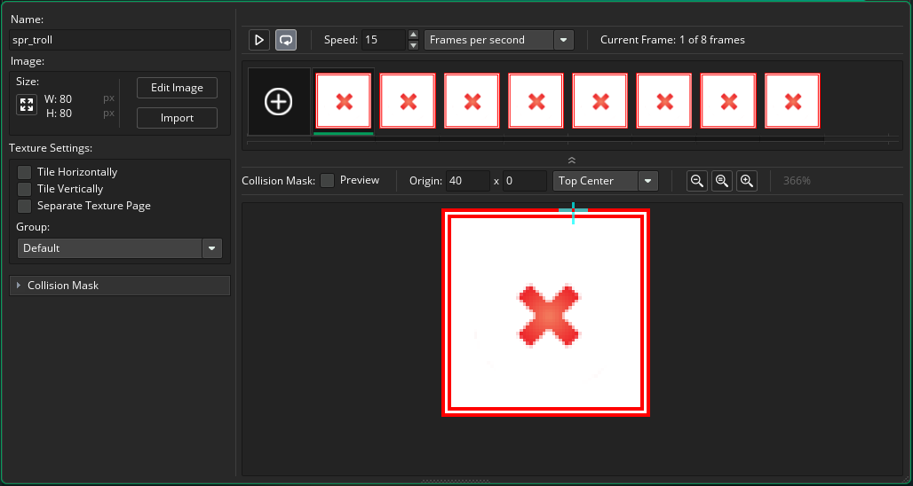Check the Separate Texture Page option
Image resolution: width=913 pixels, height=486 pixels.
(25, 206)
